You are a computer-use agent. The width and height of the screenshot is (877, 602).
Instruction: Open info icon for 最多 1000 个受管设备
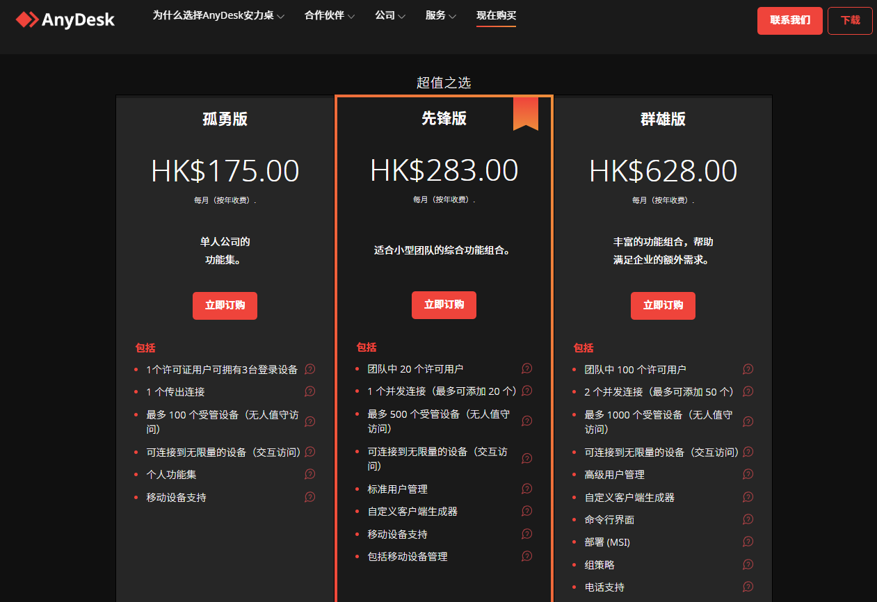click(x=748, y=421)
